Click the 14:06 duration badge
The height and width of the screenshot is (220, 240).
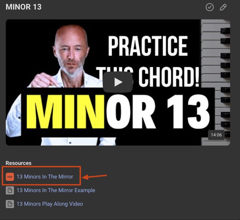pyautogui.click(x=216, y=135)
